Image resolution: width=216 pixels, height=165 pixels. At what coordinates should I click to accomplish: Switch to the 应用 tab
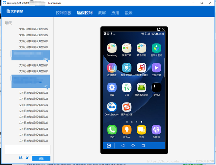click(115, 13)
